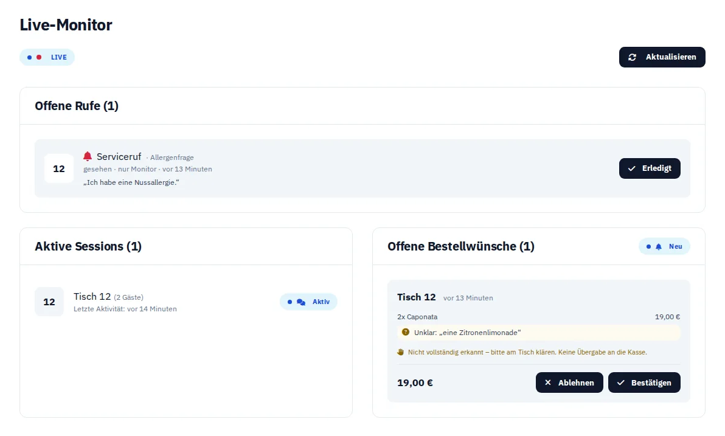725x436 pixels.
Task: Click the 'gesehen · nur Monitor · vor 13 Minuten' line
Action: pyautogui.click(x=148, y=169)
